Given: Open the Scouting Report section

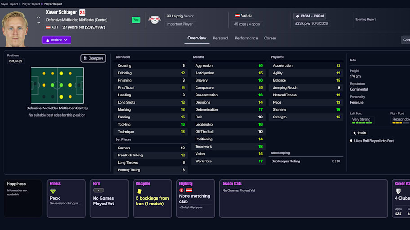Looking at the screenshot, I should pos(365,19).
